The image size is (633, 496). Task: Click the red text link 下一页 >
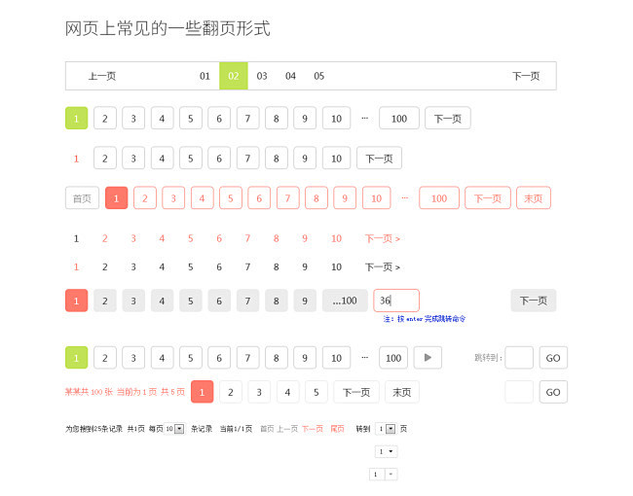point(383,238)
